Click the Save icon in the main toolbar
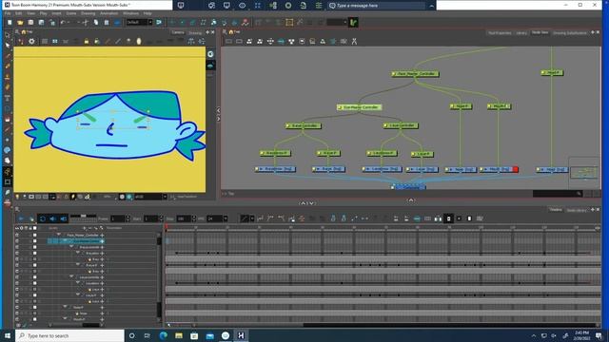This screenshot has width=609, height=342. (30, 23)
